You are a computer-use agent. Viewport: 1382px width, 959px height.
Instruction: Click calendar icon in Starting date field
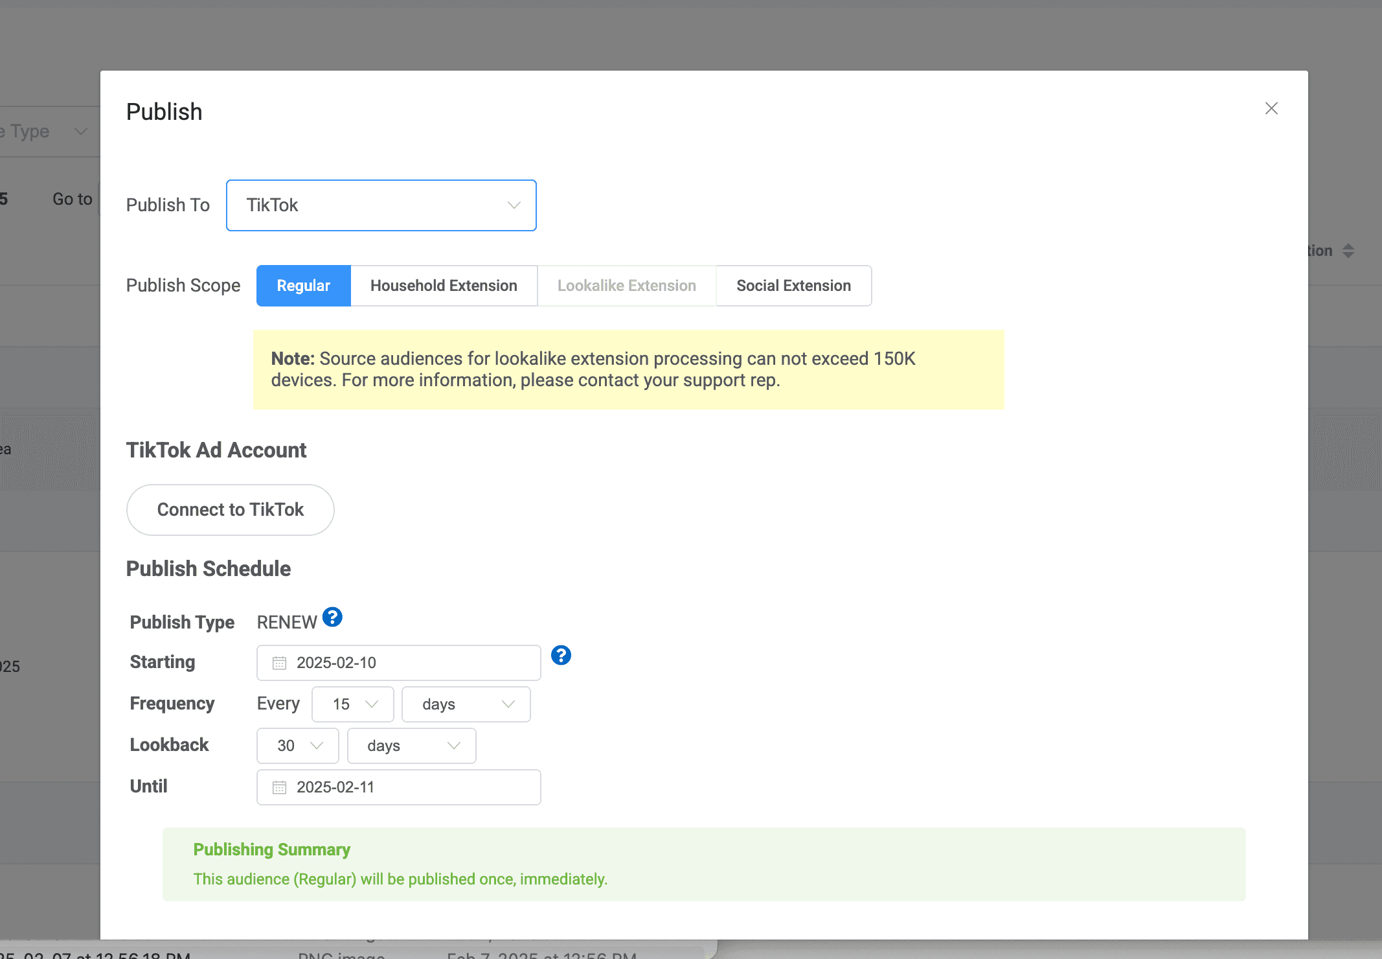tap(279, 663)
